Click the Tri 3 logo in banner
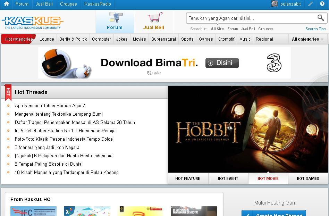 (x=274, y=63)
